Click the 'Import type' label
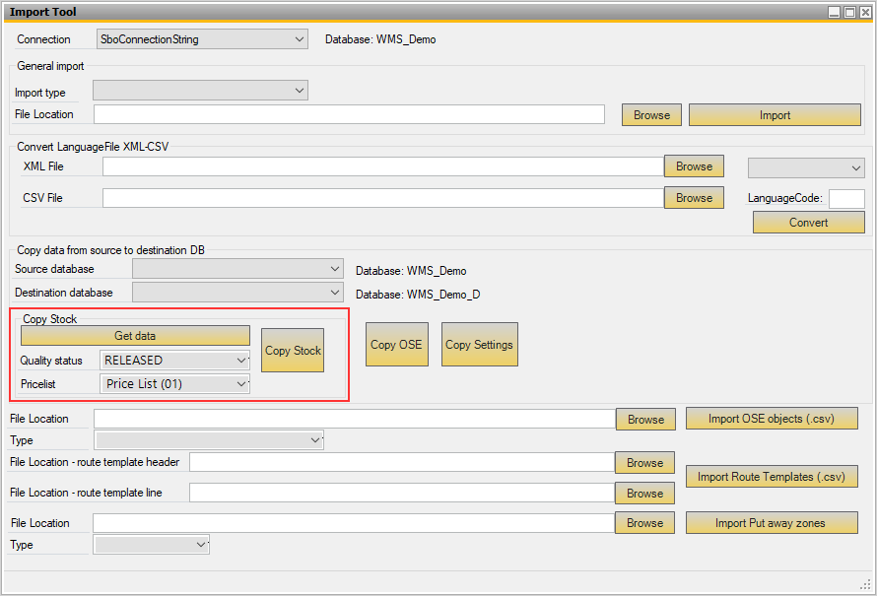The image size is (877, 596). 39,93
